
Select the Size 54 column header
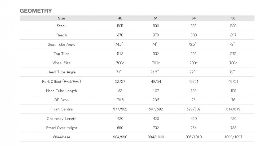[193, 18]
